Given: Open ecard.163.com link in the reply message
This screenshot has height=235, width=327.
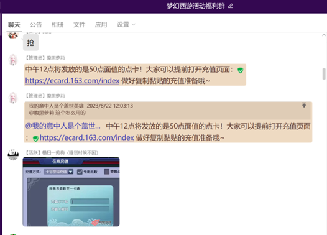Looking at the screenshot, I should point(86,137).
